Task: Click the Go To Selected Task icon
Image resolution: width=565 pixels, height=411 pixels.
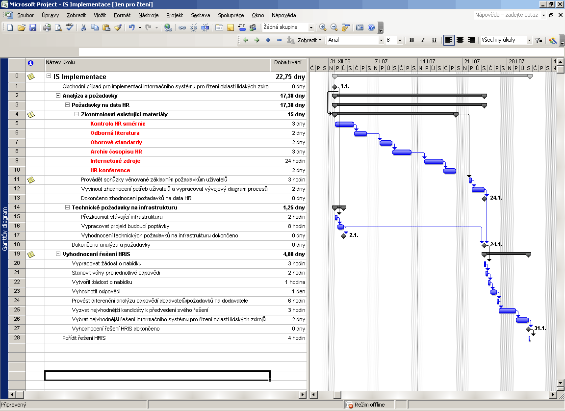Action: pos(346,27)
